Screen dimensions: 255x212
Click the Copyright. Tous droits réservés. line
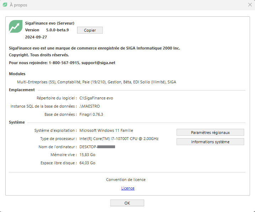click(39, 55)
